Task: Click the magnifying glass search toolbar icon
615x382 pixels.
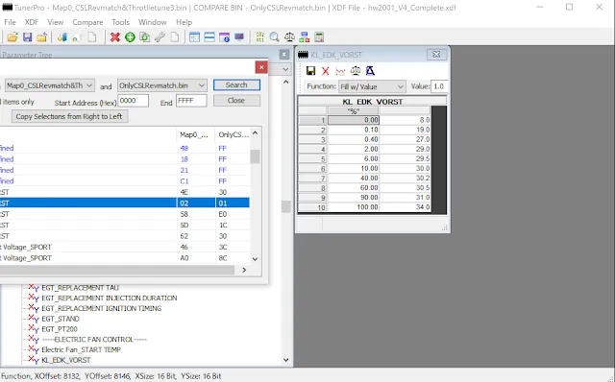Action: [x=275, y=37]
